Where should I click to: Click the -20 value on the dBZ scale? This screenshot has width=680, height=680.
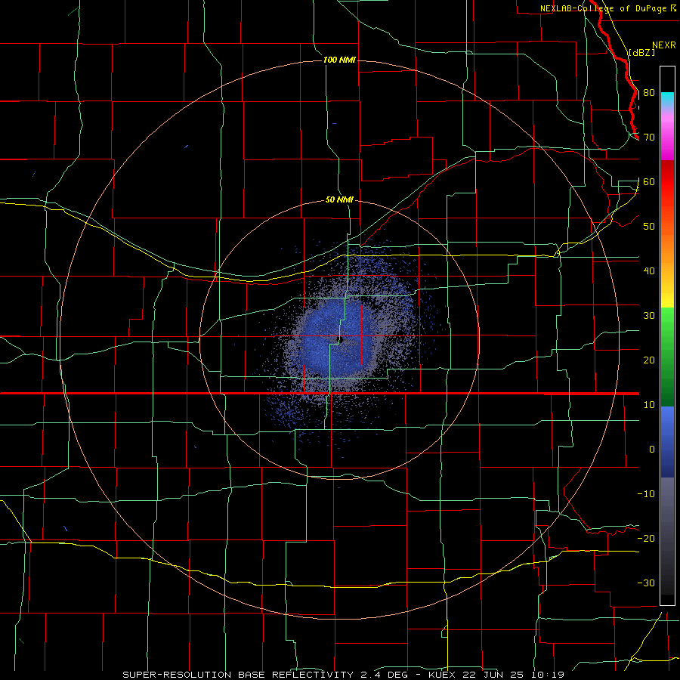point(646,539)
